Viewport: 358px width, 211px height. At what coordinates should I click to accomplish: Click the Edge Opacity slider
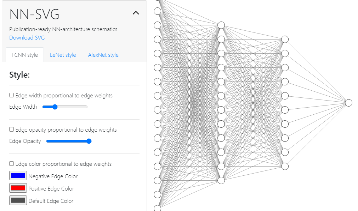69,141
